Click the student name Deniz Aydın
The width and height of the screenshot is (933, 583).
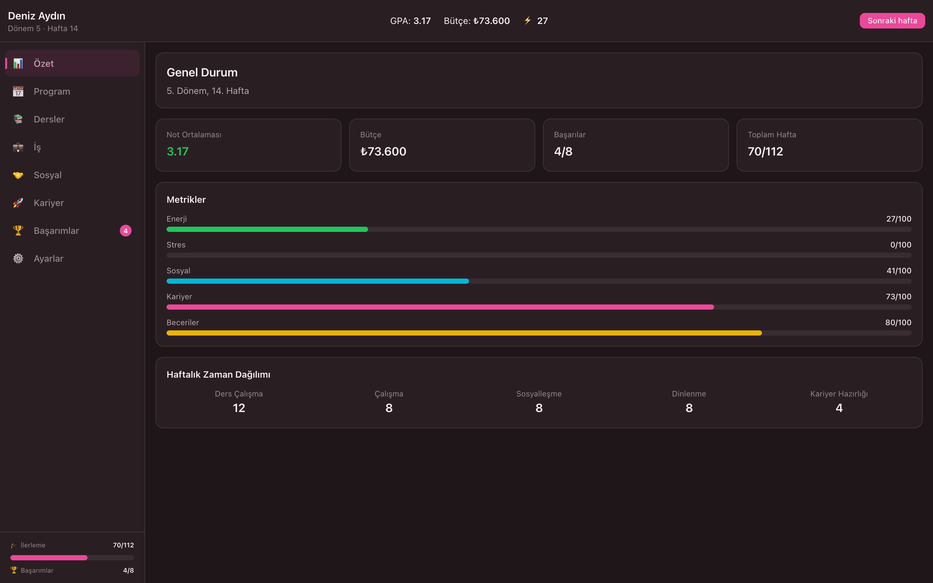pyautogui.click(x=37, y=16)
